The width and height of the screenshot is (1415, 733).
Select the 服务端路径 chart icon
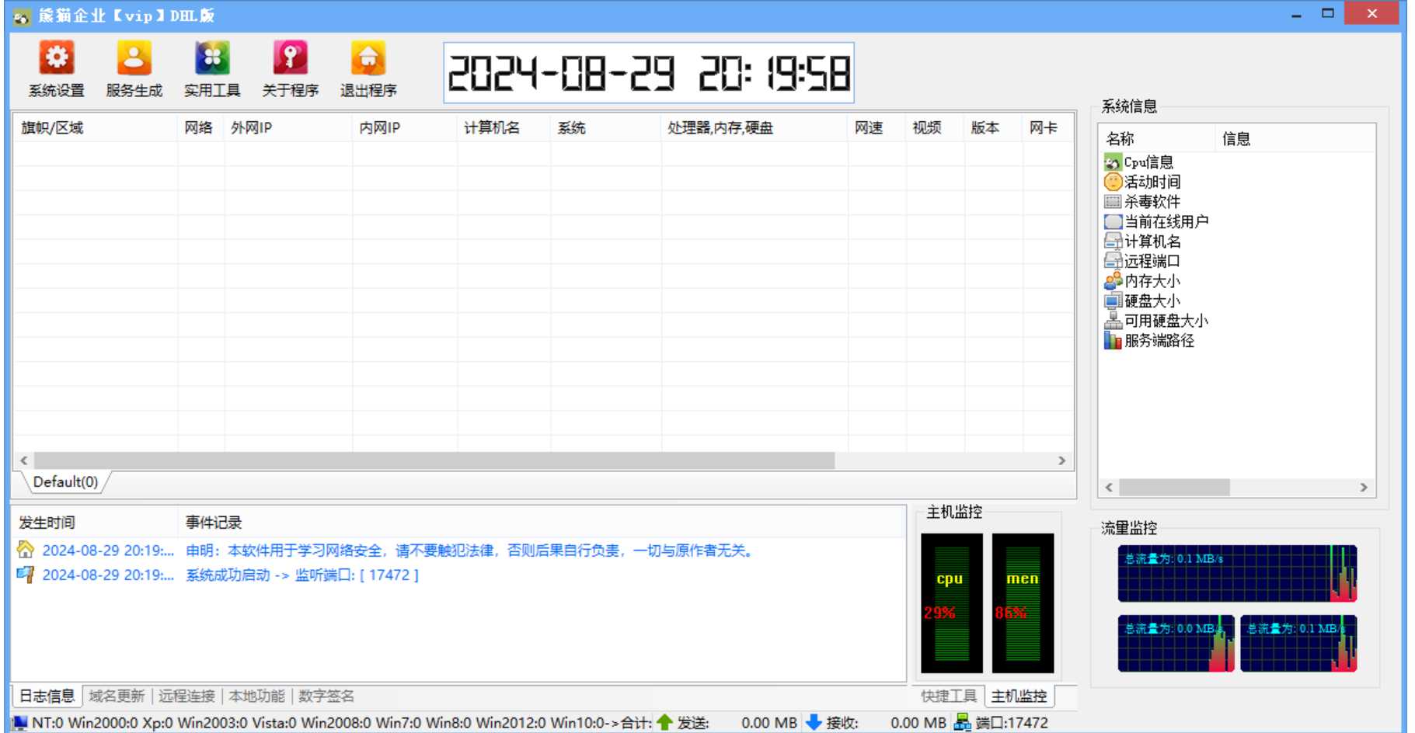click(1113, 340)
